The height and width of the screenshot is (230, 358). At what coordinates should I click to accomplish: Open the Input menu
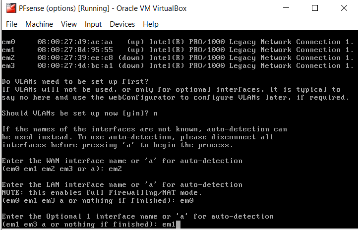click(93, 24)
